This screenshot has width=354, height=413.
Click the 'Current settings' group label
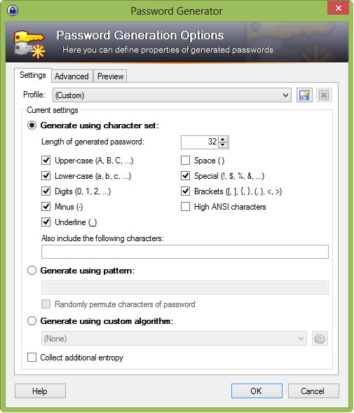click(53, 110)
